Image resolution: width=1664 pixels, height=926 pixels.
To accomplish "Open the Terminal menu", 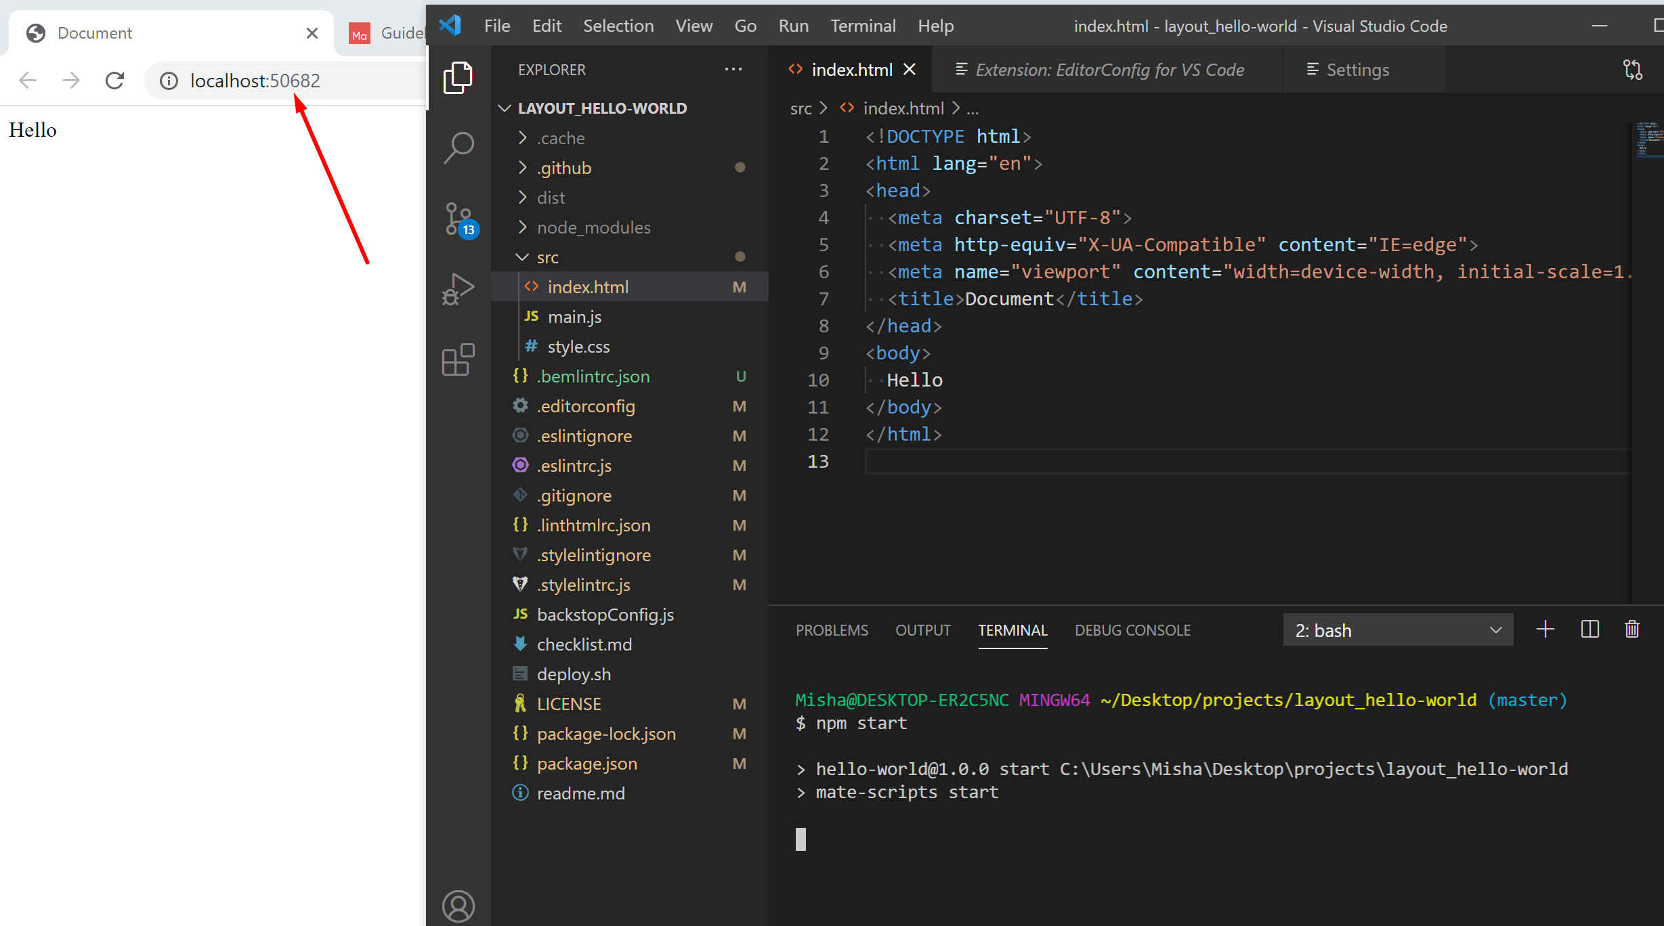I will click(x=863, y=26).
